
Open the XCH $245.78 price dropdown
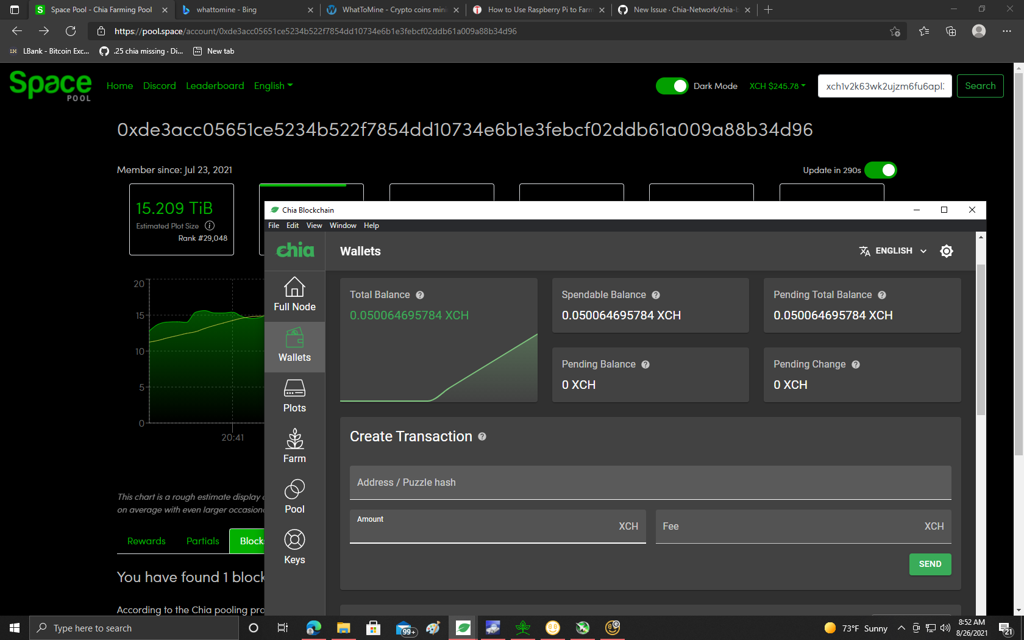[x=777, y=86]
